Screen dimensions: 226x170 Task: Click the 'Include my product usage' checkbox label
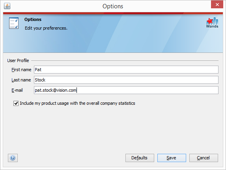(x=77, y=103)
